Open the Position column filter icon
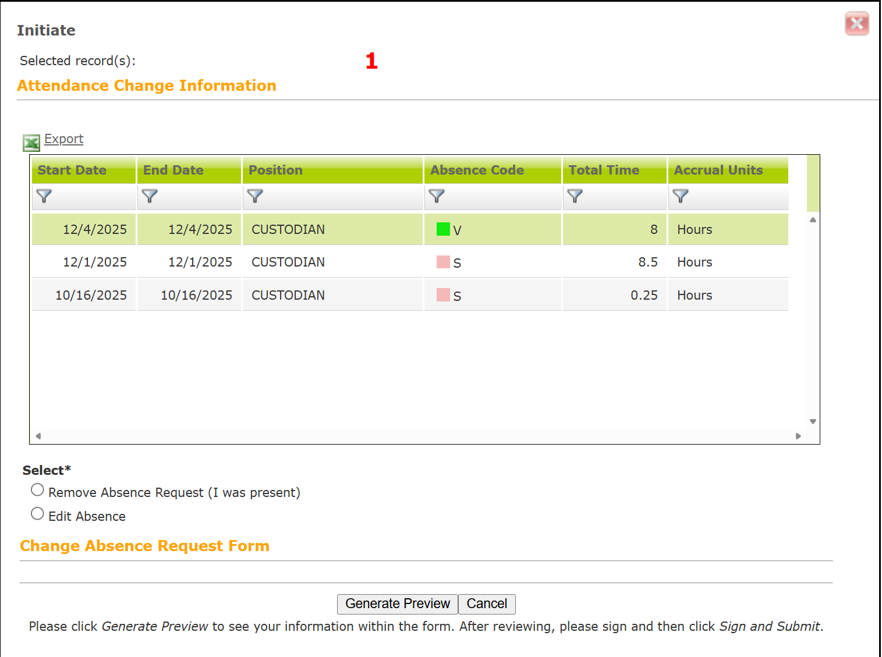 [255, 196]
